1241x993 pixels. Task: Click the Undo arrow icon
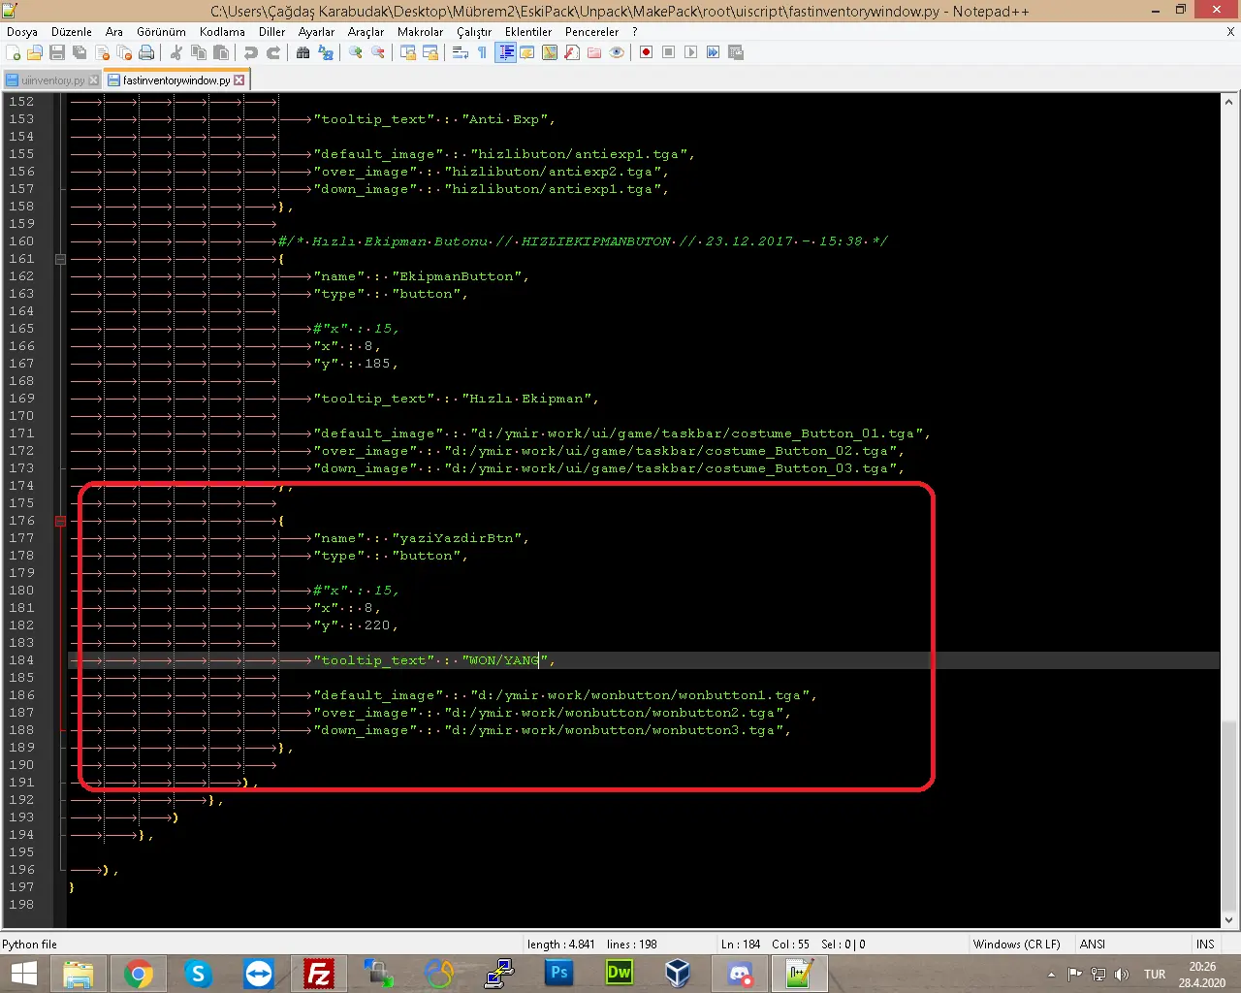pos(251,52)
